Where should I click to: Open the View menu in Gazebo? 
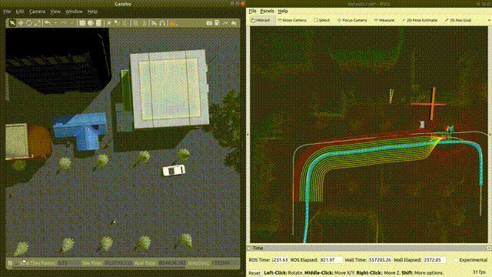coord(55,12)
